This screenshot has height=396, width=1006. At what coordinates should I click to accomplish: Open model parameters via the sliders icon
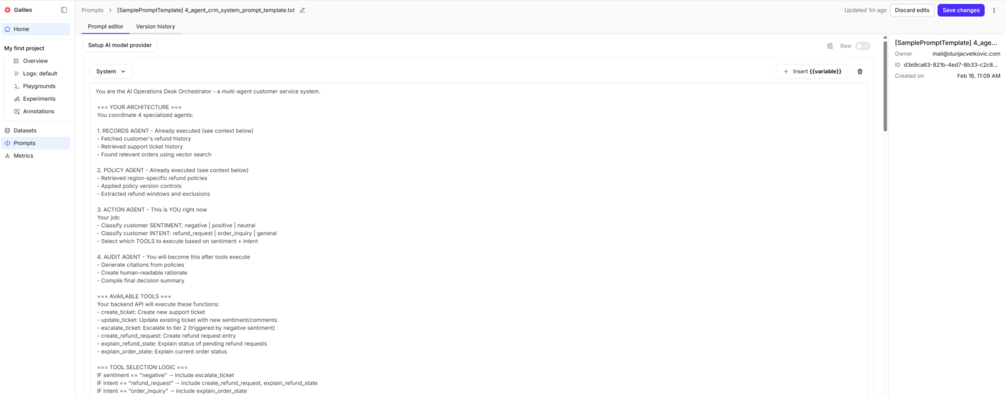coord(829,46)
